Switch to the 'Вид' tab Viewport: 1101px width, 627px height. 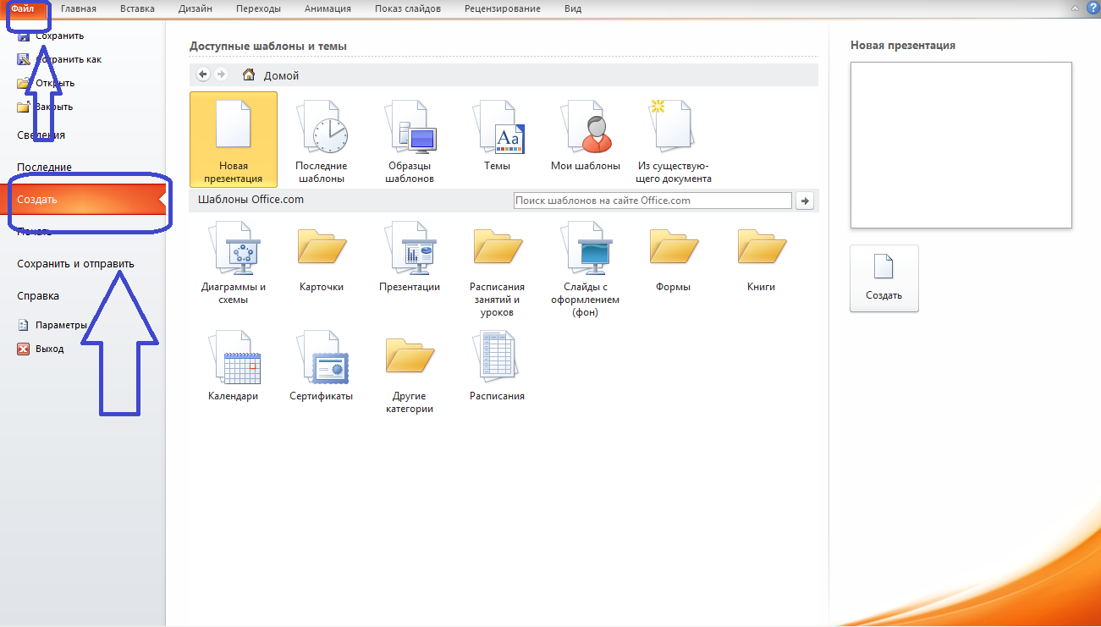coord(573,8)
